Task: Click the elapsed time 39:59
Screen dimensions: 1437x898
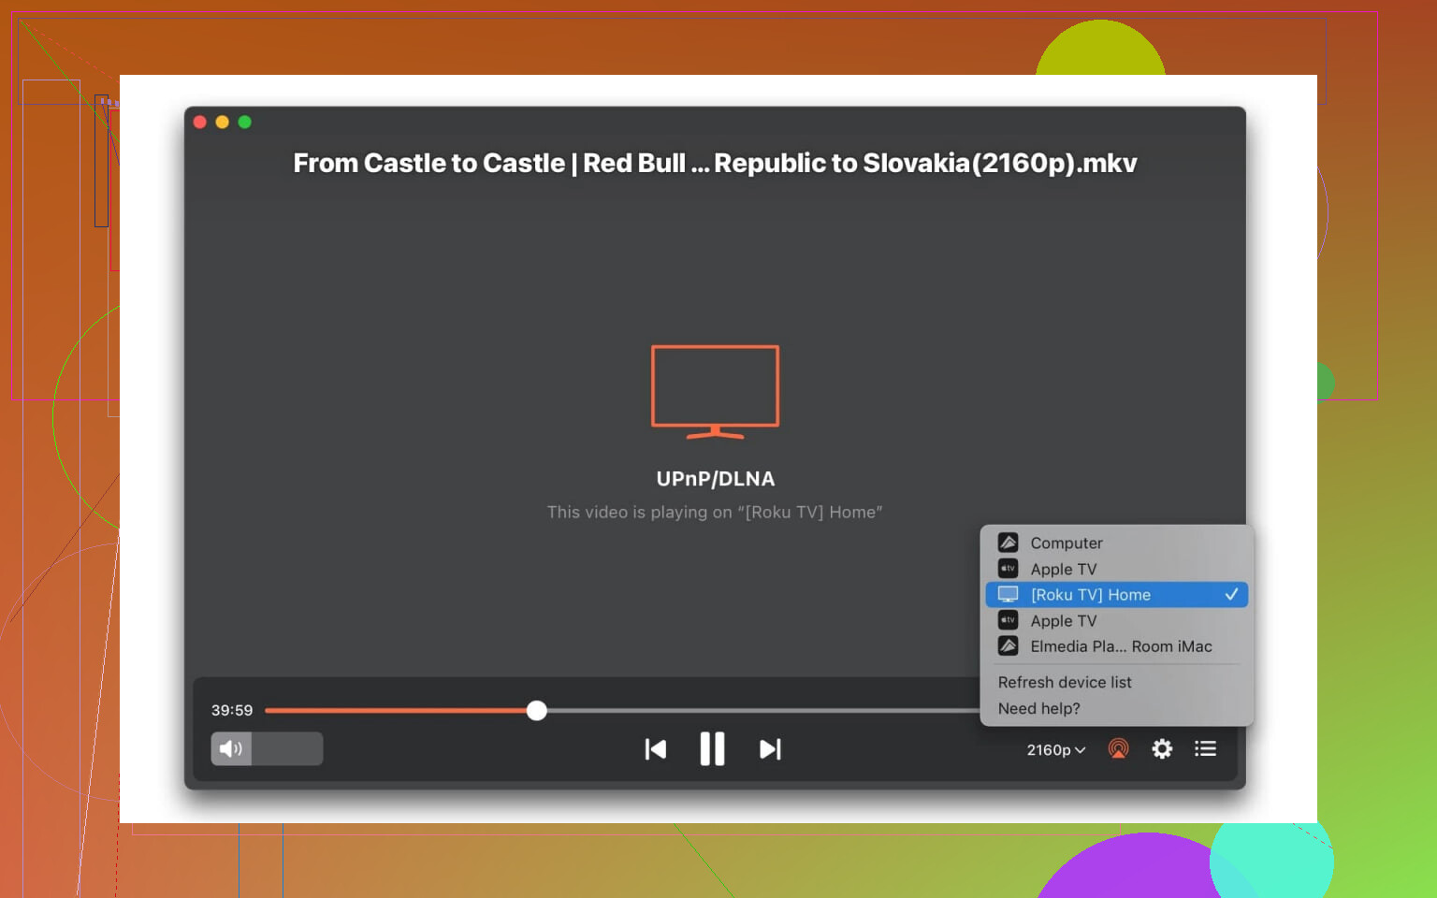Action: tap(232, 710)
